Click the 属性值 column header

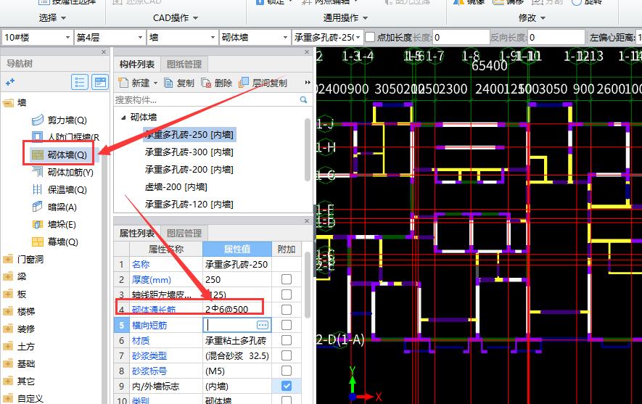(237, 249)
